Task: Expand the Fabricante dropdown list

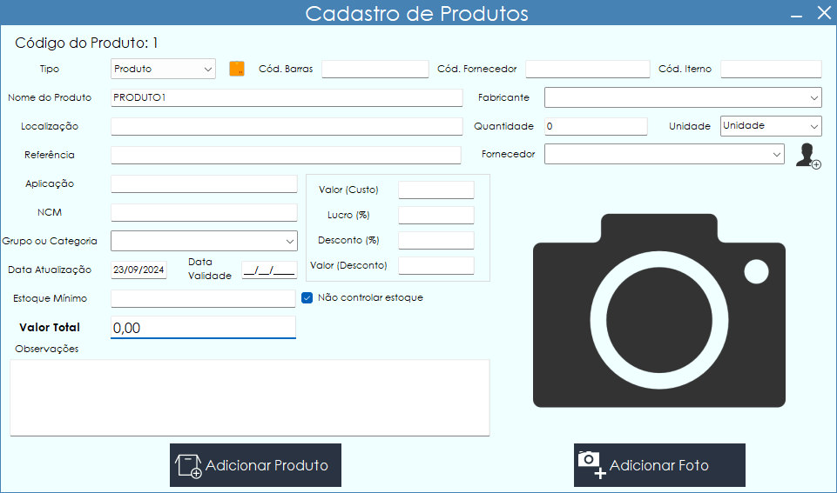Action: tap(683, 97)
